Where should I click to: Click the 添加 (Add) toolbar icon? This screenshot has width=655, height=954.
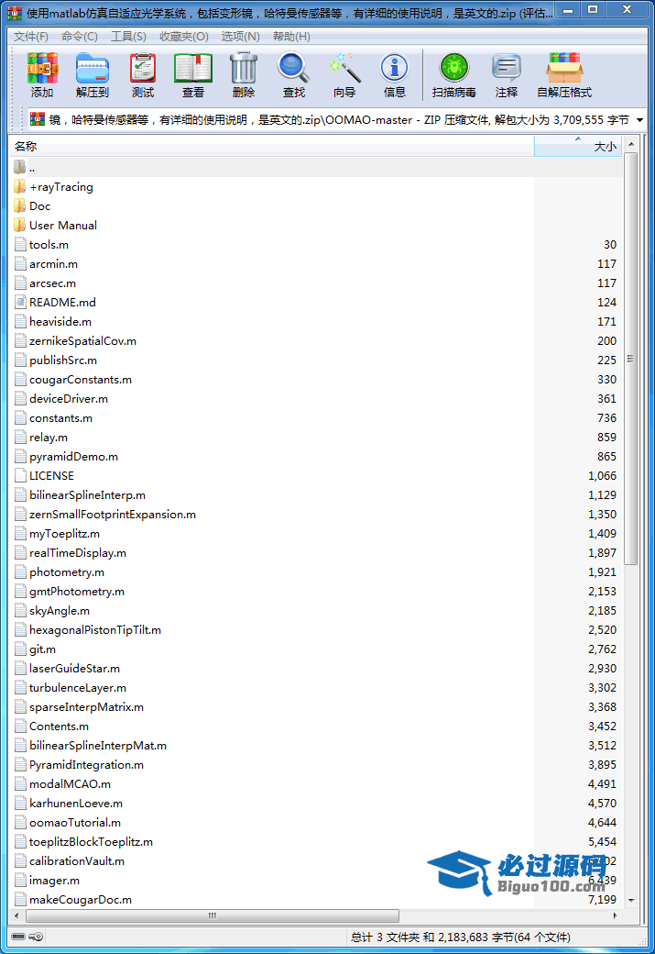[x=42, y=68]
